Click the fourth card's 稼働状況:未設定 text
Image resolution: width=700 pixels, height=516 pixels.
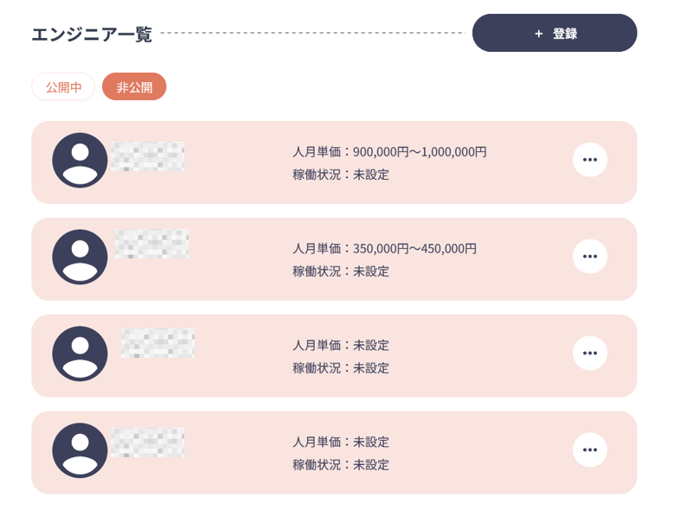click(x=341, y=465)
